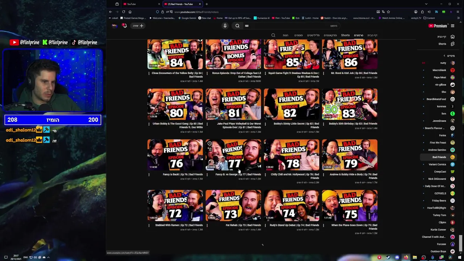Open the YouTube guide hamburger menu
Screen dimensions: 464x261
coord(452,26)
